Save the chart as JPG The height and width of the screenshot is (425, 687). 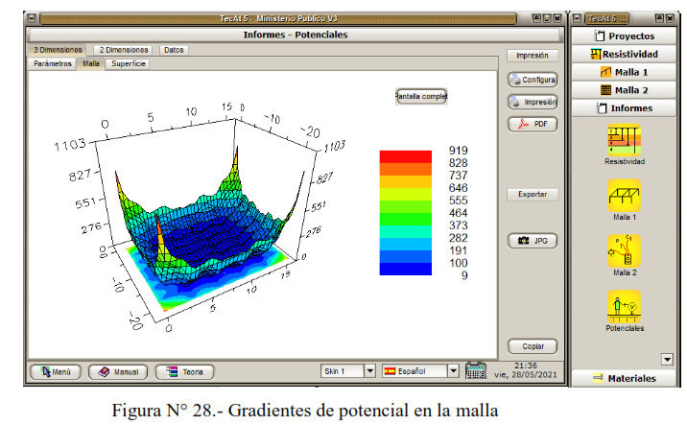point(533,240)
